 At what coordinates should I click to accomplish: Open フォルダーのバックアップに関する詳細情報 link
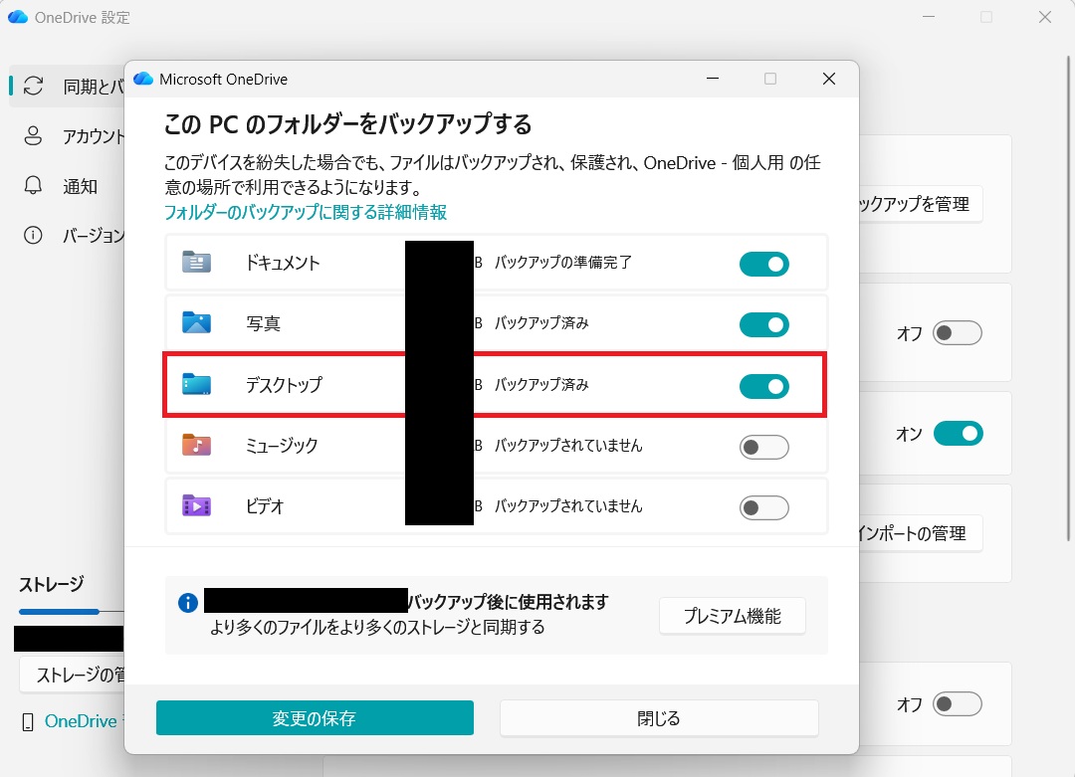(x=305, y=212)
